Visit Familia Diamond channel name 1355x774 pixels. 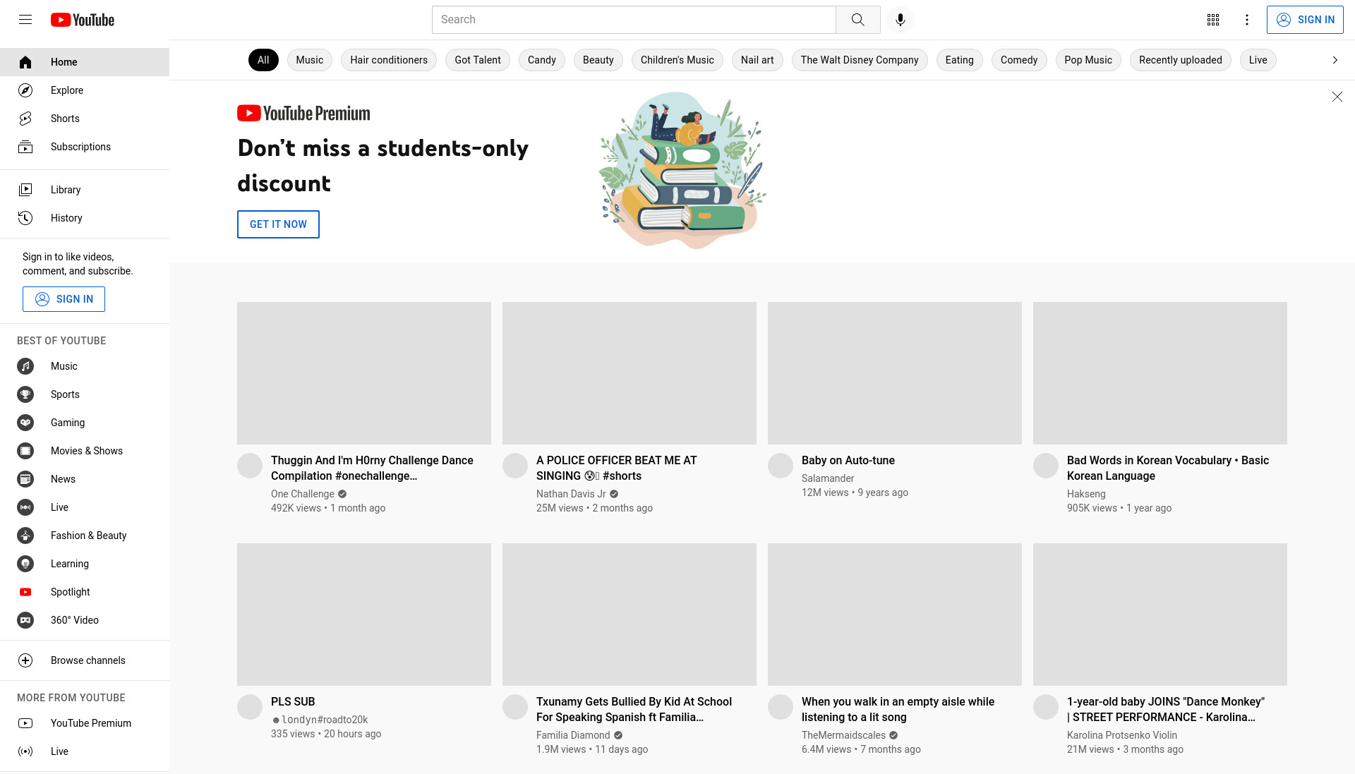tap(573, 735)
